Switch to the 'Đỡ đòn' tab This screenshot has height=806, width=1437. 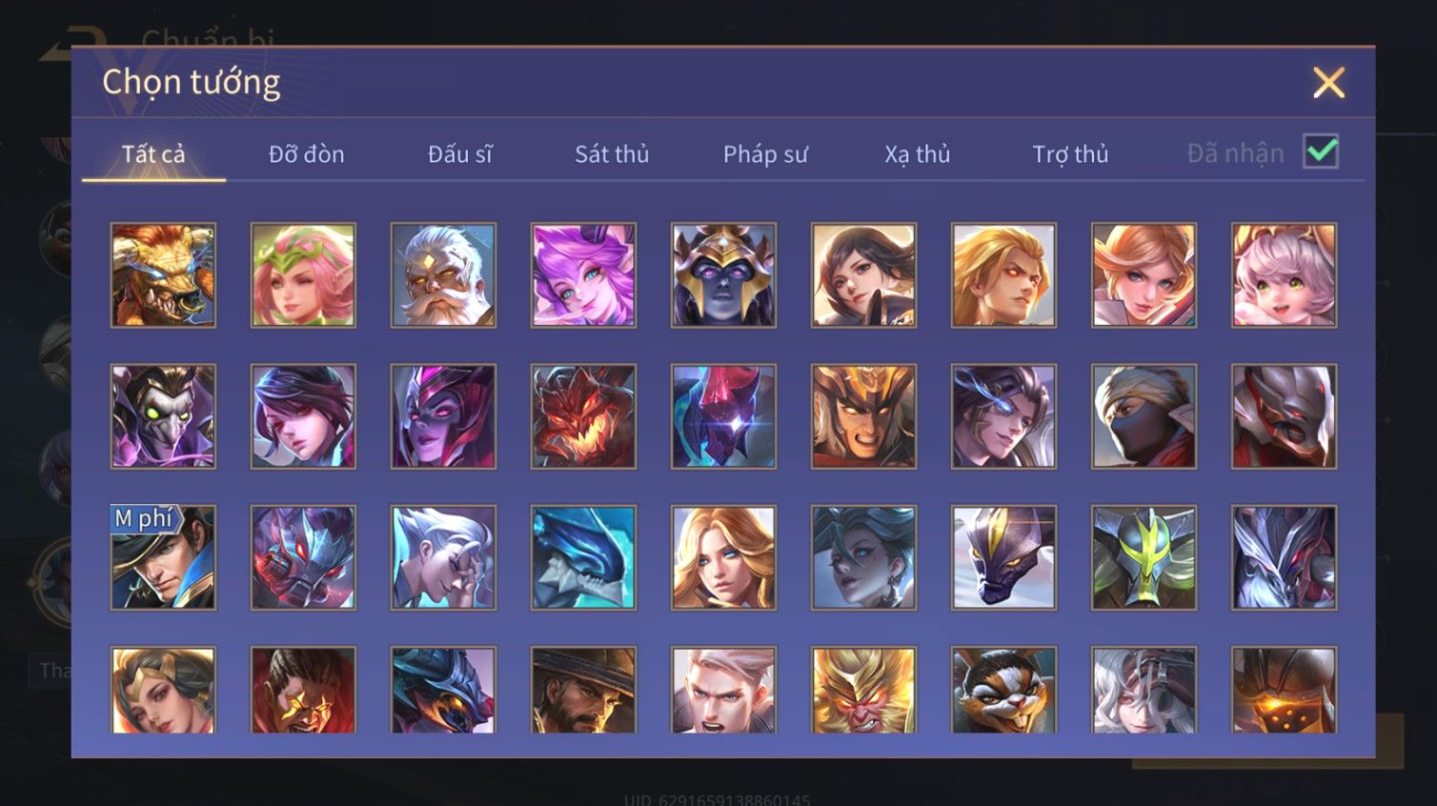(306, 153)
